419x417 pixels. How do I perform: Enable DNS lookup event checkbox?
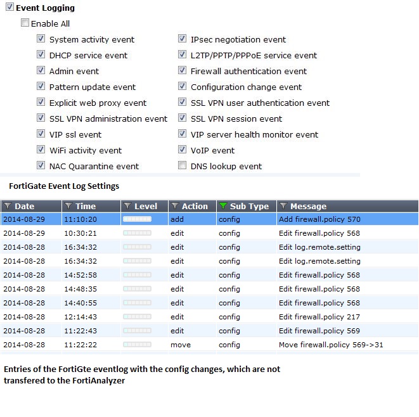point(183,165)
